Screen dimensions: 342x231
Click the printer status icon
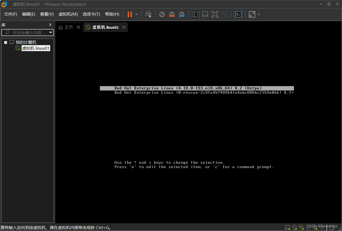(308, 227)
